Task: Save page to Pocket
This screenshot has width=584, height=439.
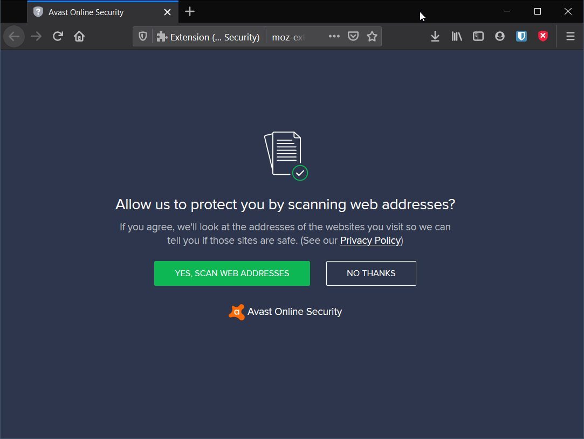Action: (x=353, y=37)
